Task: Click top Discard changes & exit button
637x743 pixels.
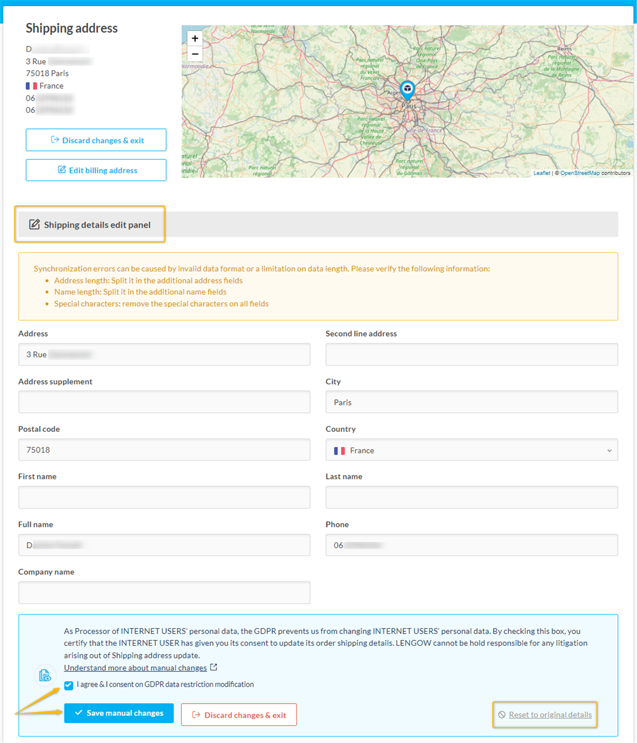Action: (96, 140)
